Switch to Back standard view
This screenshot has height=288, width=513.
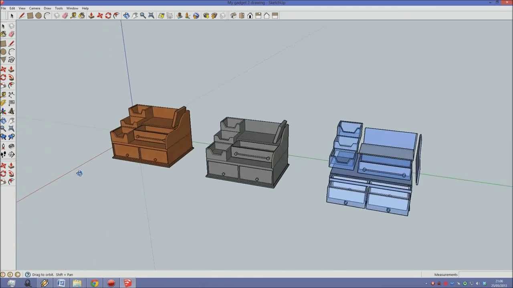point(267,16)
